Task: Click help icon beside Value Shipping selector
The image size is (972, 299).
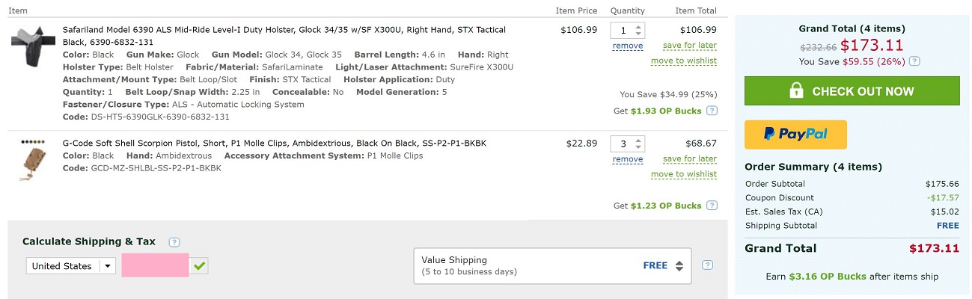Action: [x=707, y=265]
